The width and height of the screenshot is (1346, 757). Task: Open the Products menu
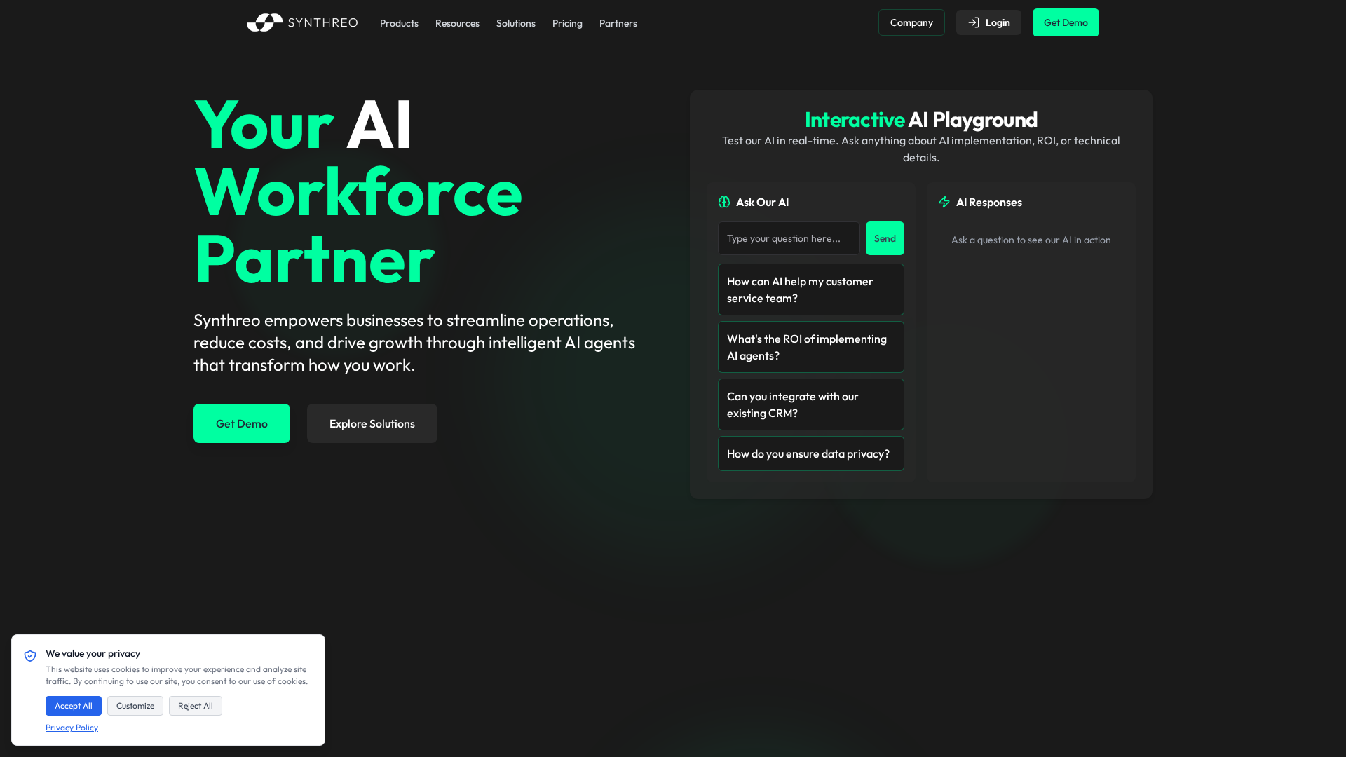(399, 23)
